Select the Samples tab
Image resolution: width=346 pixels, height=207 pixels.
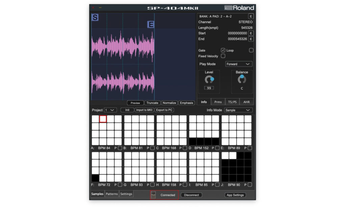(97, 194)
